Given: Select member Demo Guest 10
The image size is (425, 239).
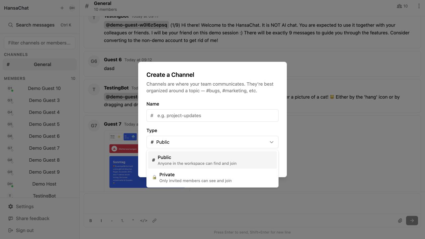Looking at the screenshot, I should (40, 88).
